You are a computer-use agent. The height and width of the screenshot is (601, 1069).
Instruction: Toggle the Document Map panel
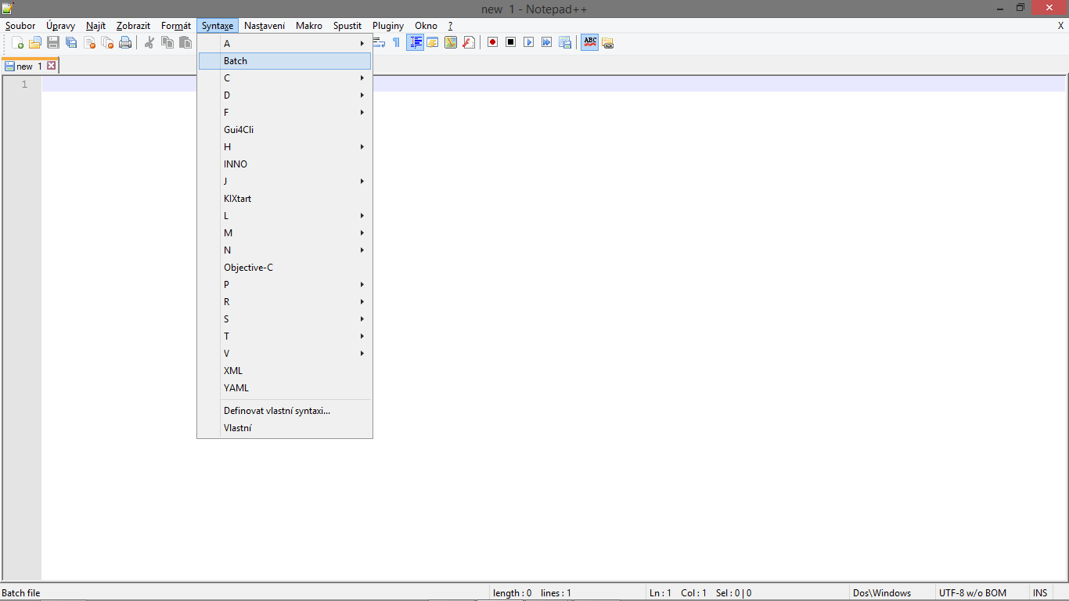click(x=451, y=42)
